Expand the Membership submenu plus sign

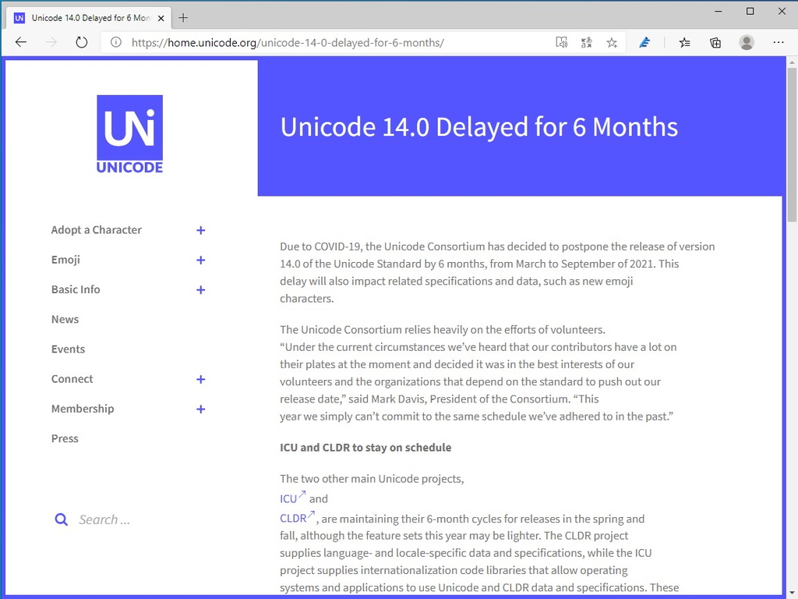[200, 409]
